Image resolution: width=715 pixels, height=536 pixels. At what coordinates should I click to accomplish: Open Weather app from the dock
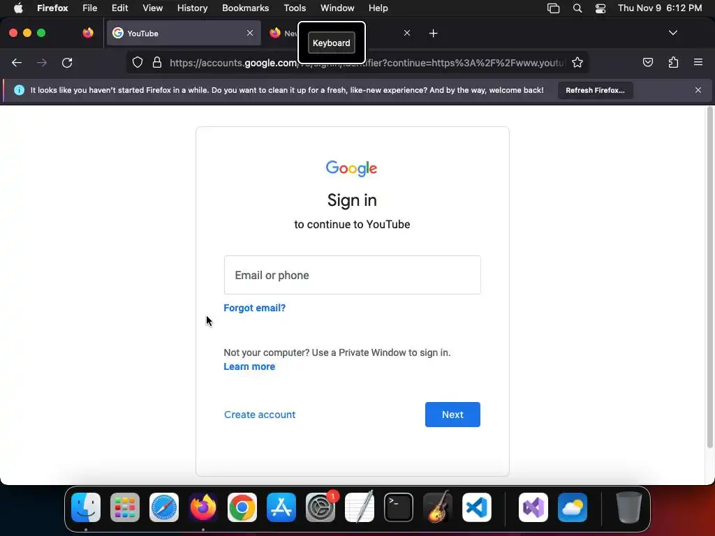[573, 507]
